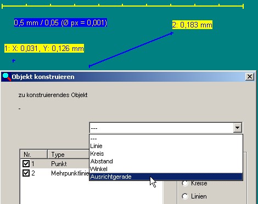Uncheck the checkbox for row 1 Punkt
The width and height of the screenshot is (258, 204).
click(x=26, y=163)
